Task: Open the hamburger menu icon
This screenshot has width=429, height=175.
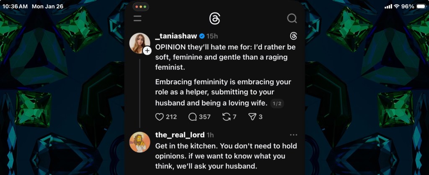Action: (137, 18)
